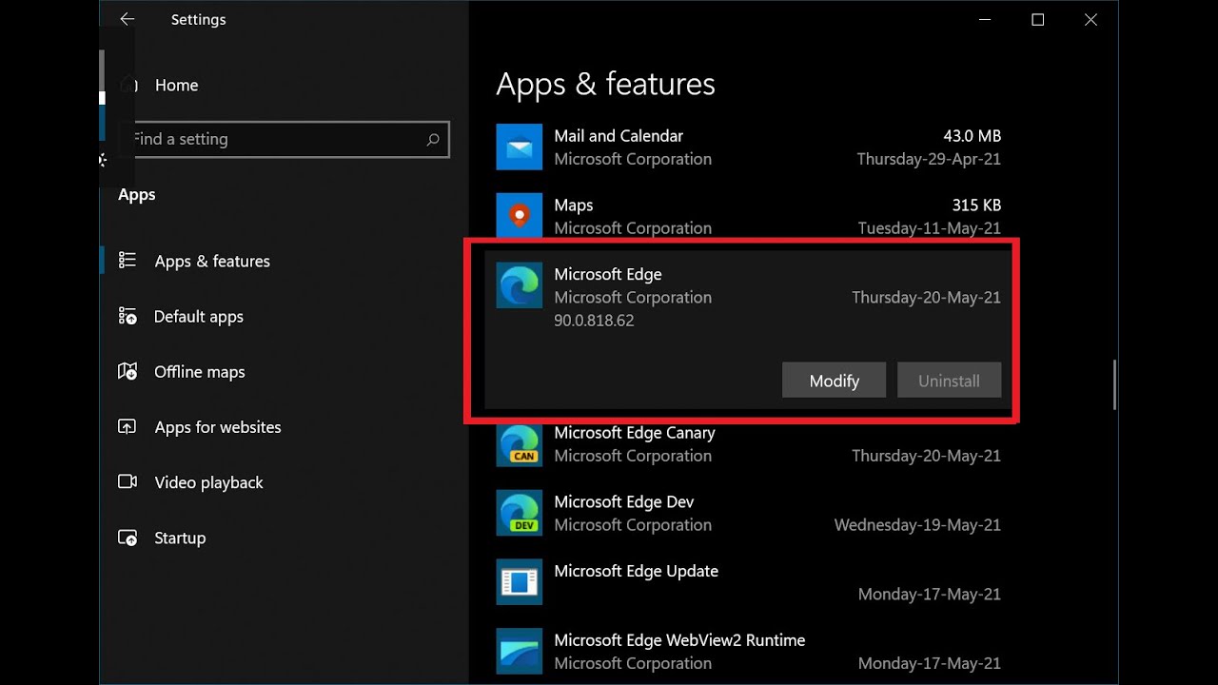This screenshot has width=1218, height=685.
Task: Click the Offline maps icon
Action: (128, 371)
